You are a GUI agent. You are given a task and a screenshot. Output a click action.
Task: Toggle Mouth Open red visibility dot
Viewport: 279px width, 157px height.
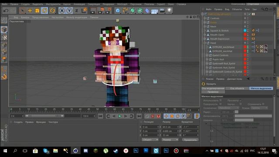(x=245, y=34)
